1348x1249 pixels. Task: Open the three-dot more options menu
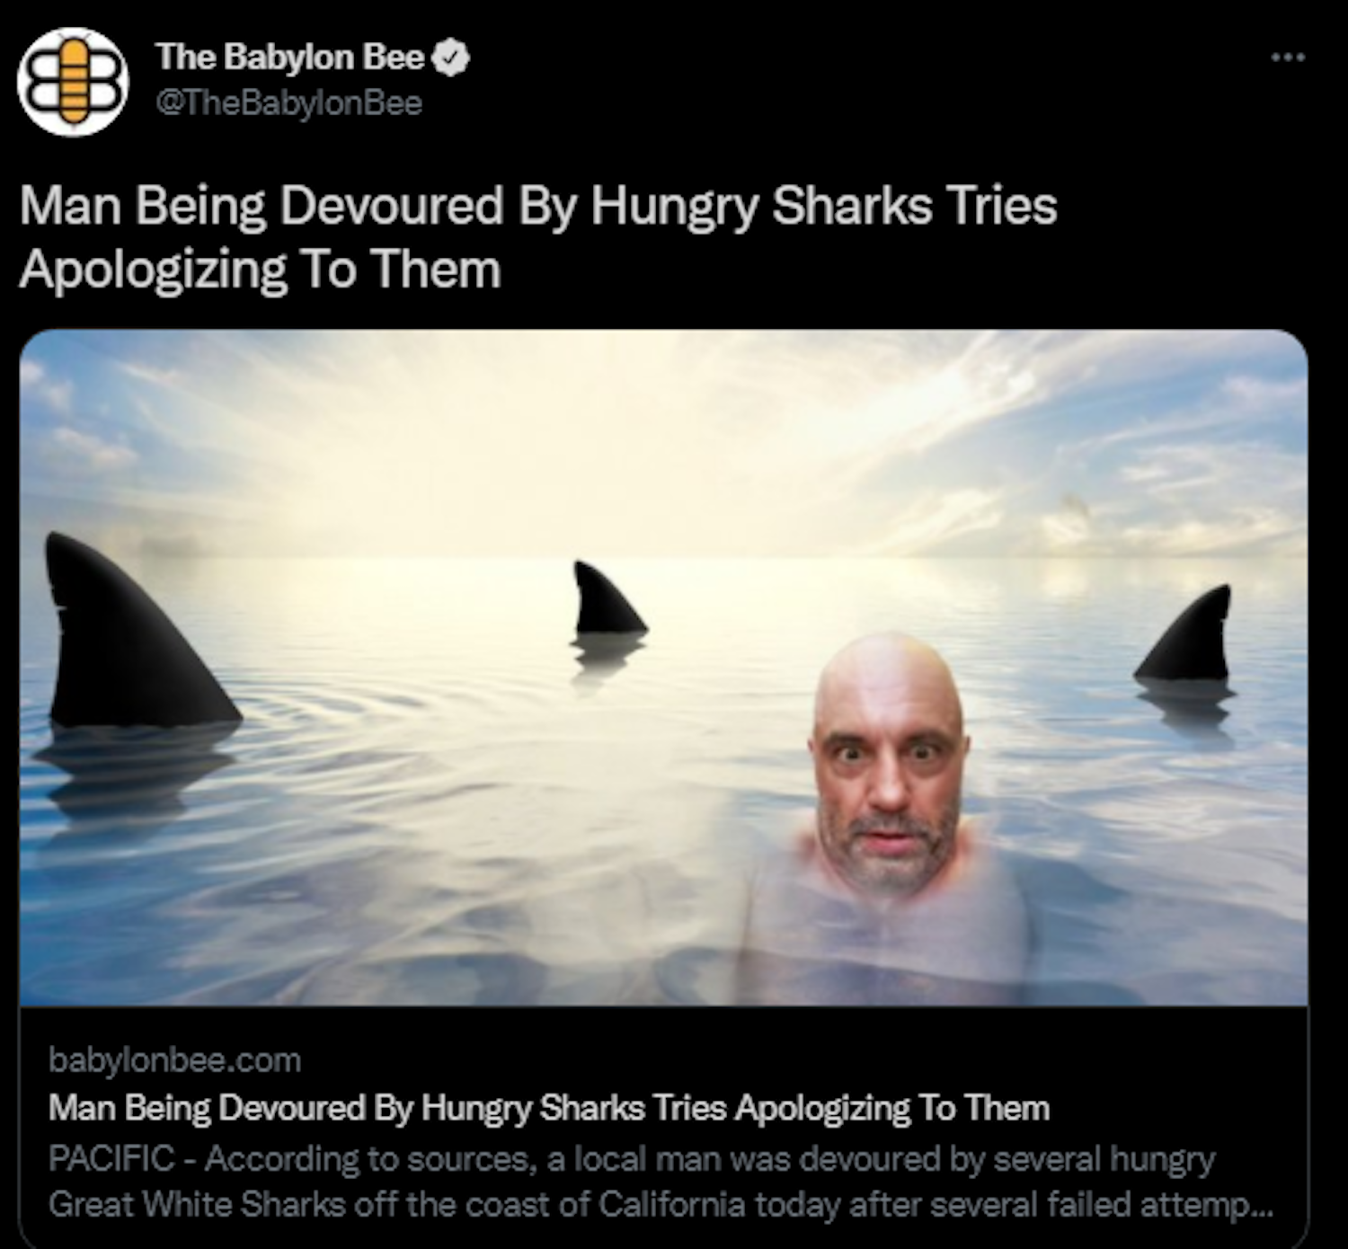coord(1288,58)
